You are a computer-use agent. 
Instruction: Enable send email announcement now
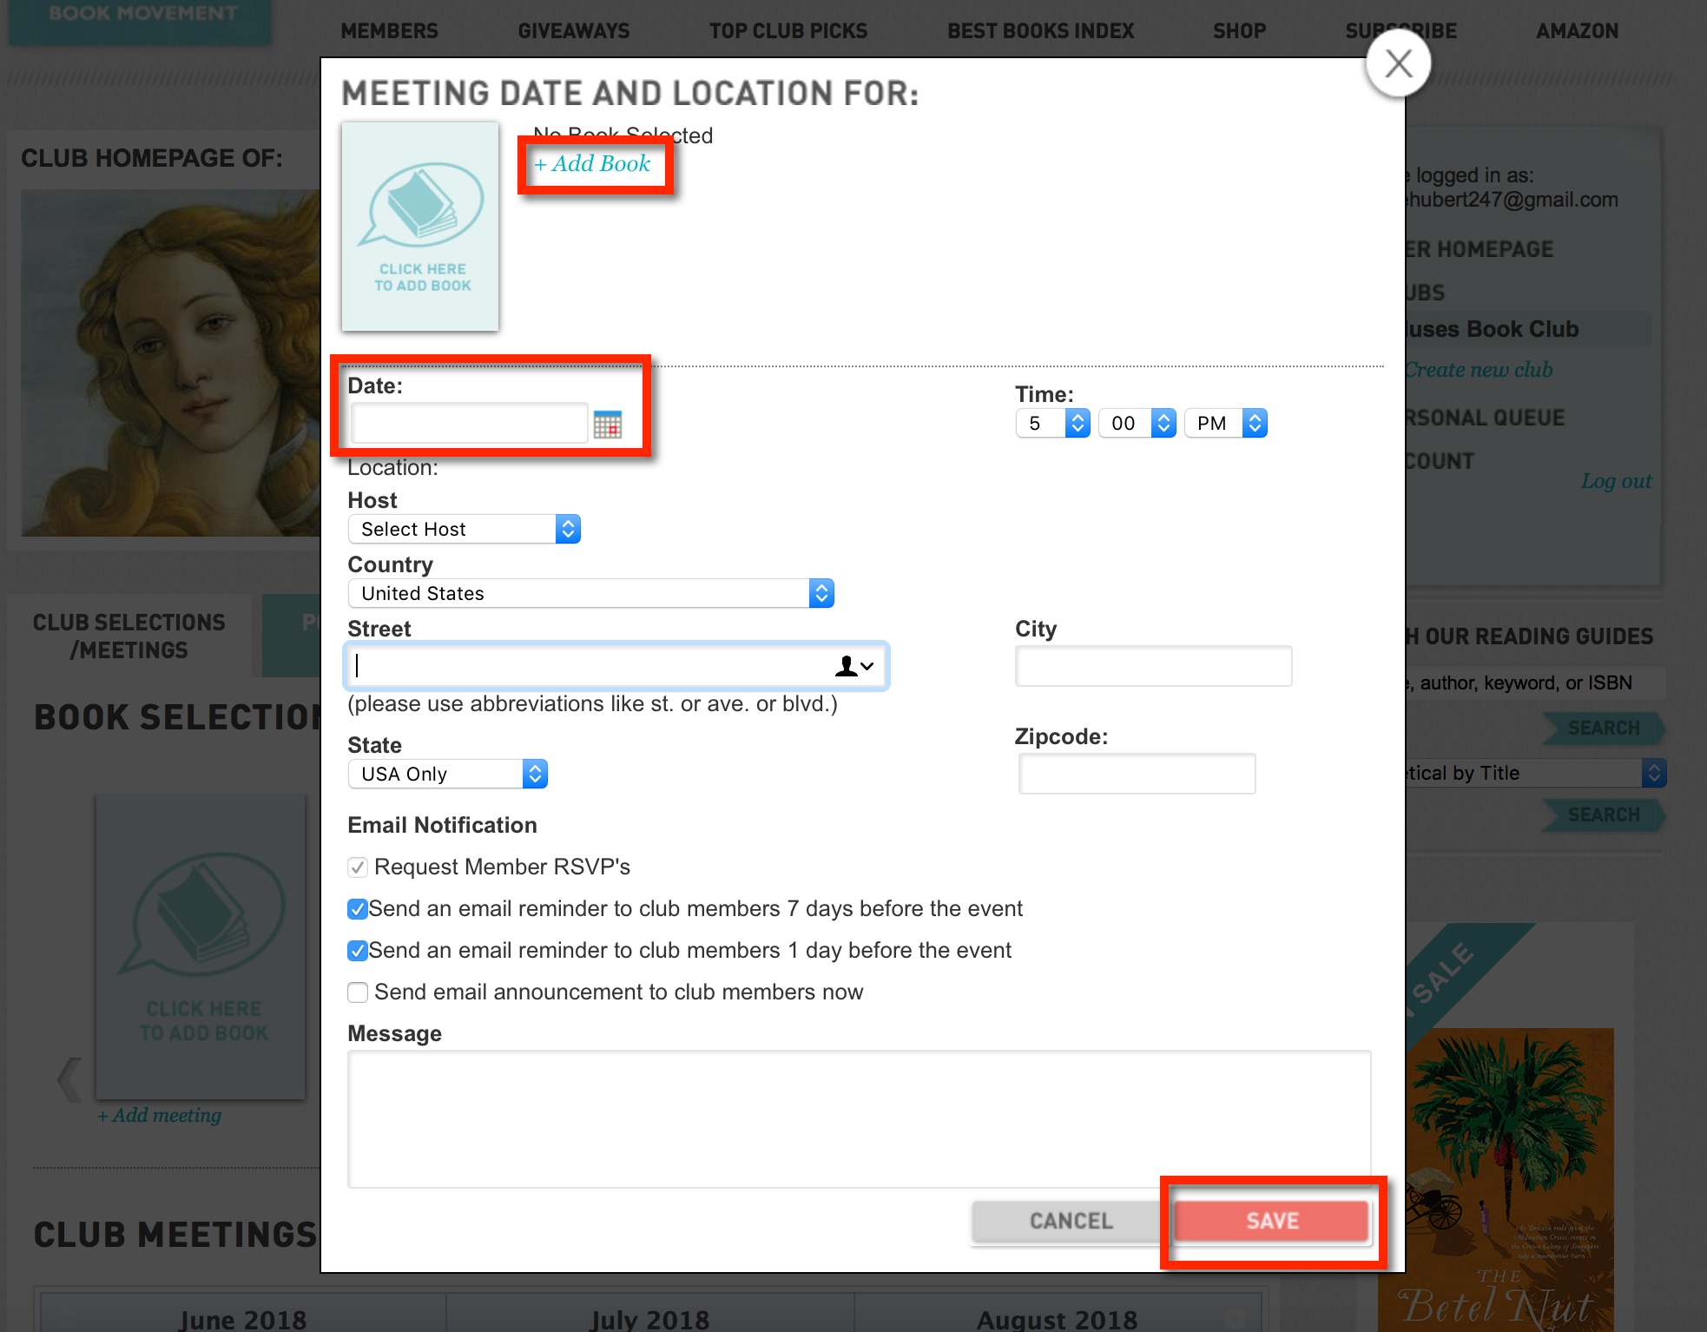(357, 992)
